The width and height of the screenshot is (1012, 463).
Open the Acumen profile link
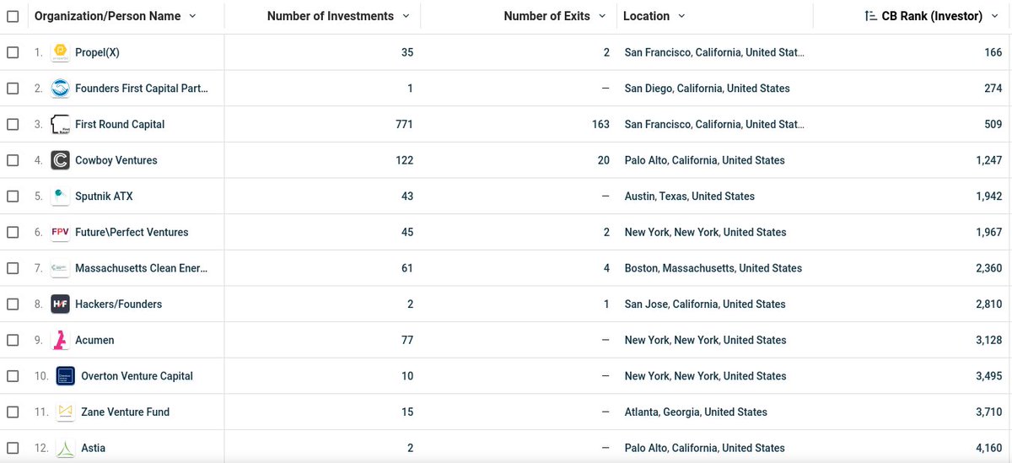(x=94, y=340)
